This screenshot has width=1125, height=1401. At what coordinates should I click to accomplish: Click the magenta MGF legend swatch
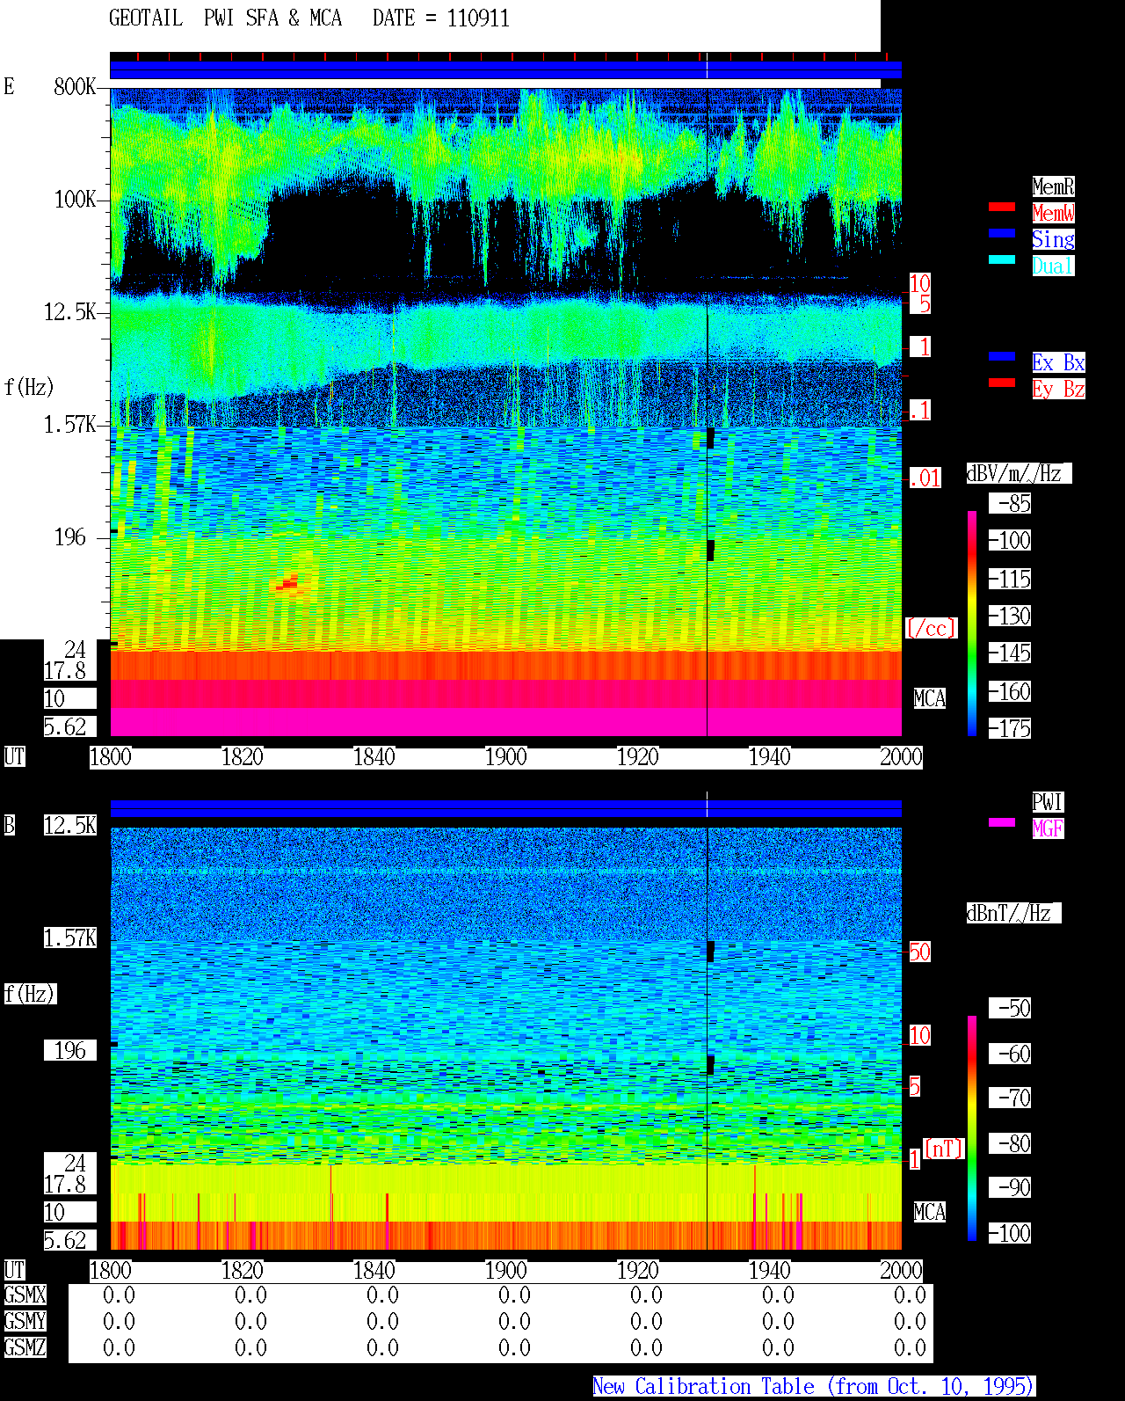1002,822
